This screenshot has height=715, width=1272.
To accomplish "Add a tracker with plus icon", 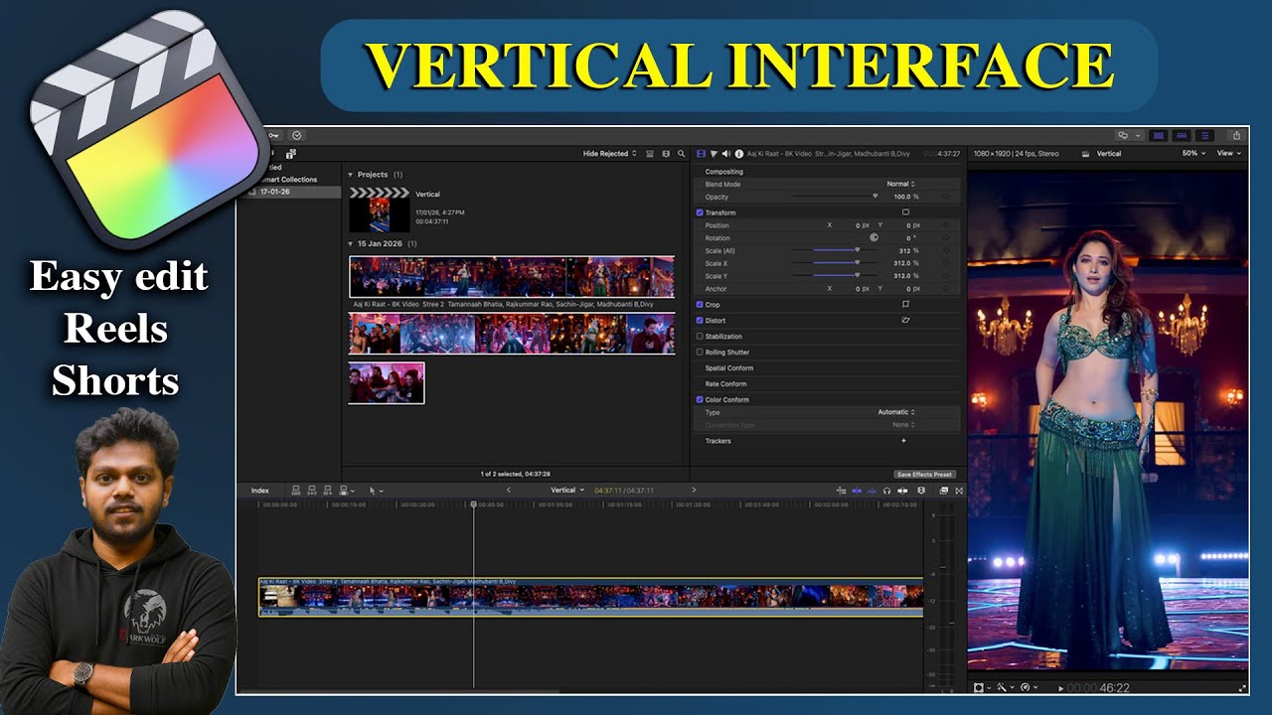I will [903, 441].
